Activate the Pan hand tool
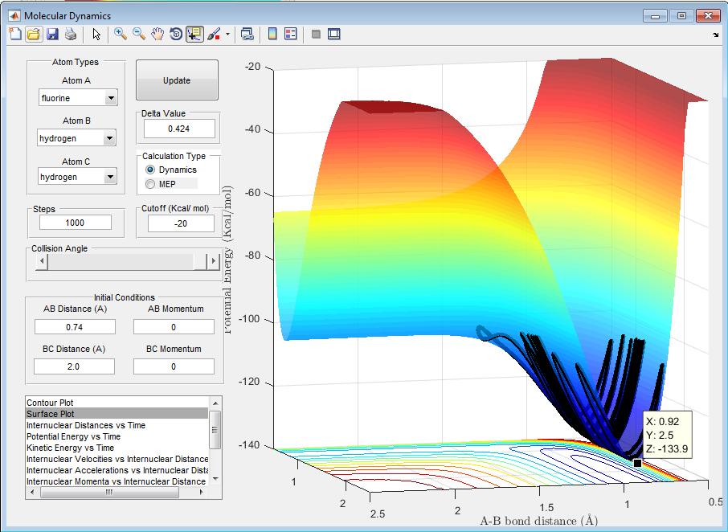728x532 pixels. [157, 34]
